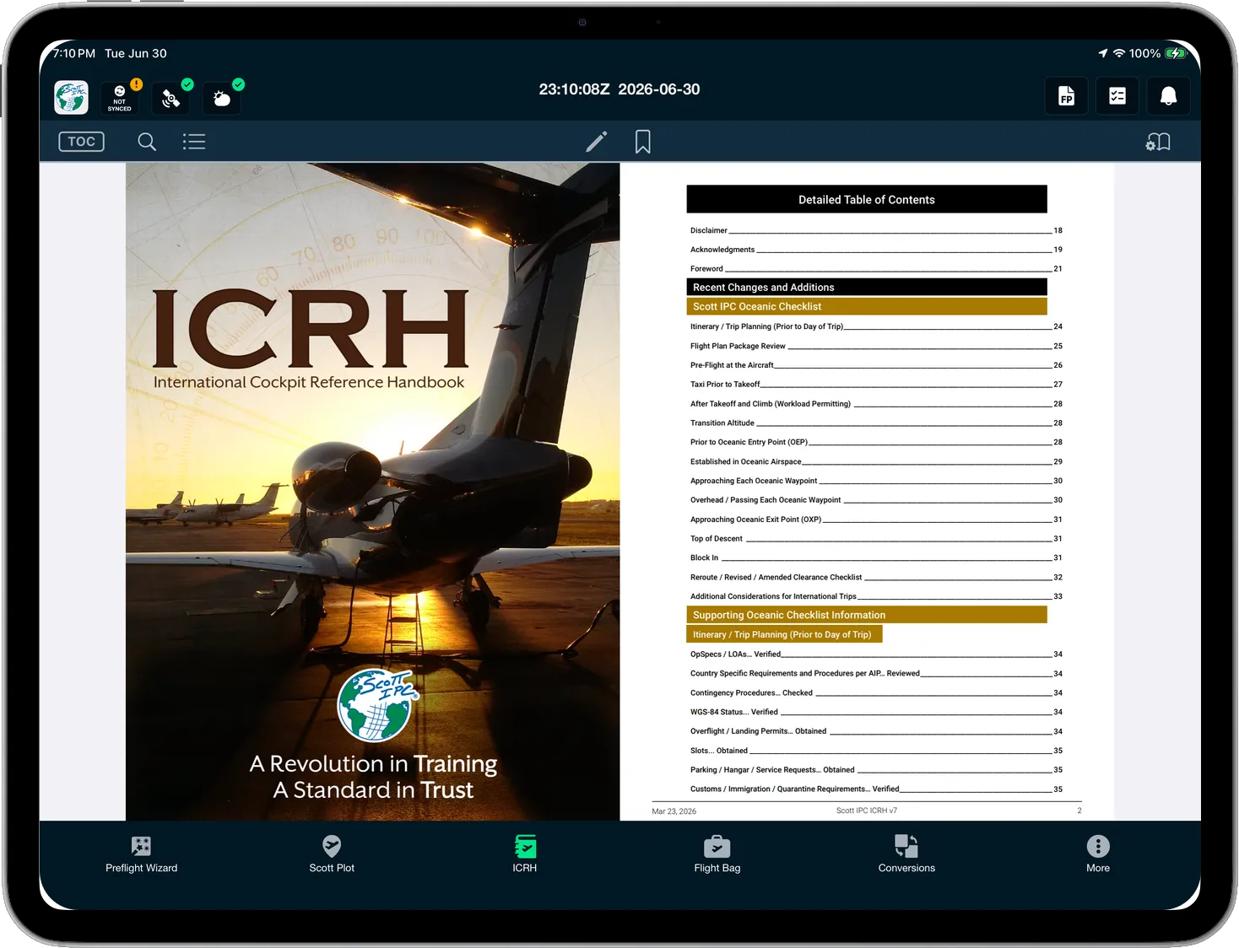Open the TOC button
1239x948 pixels.
pos(81,142)
